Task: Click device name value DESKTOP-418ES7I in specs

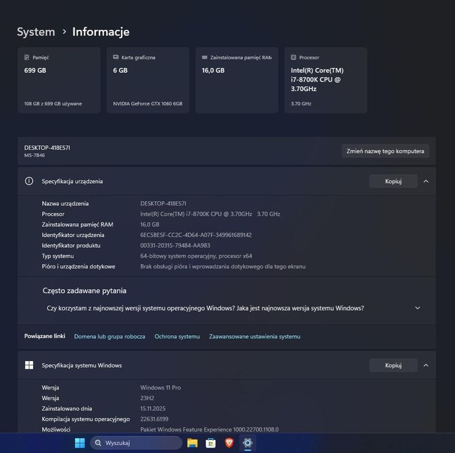Action: click(x=163, y=203)
